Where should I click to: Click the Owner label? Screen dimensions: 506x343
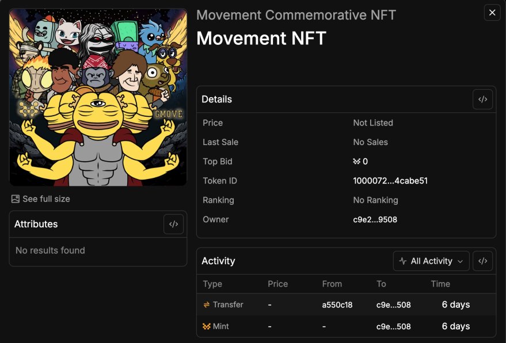click(215, 220)
